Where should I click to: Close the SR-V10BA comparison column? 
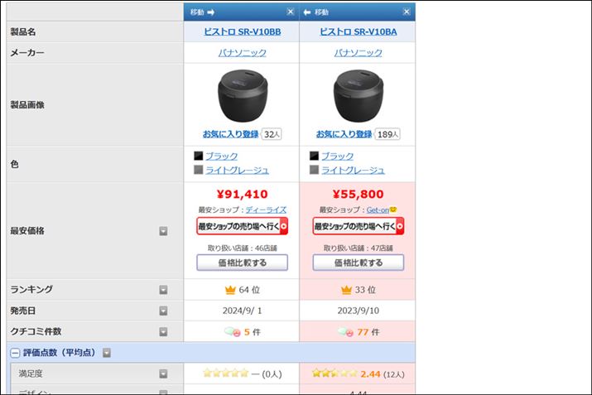[x=406, y=12]
